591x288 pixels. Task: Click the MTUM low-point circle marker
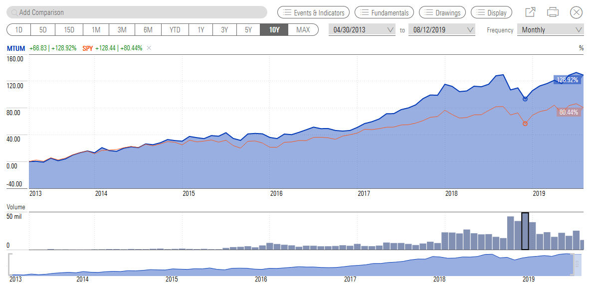coord(525,99)
